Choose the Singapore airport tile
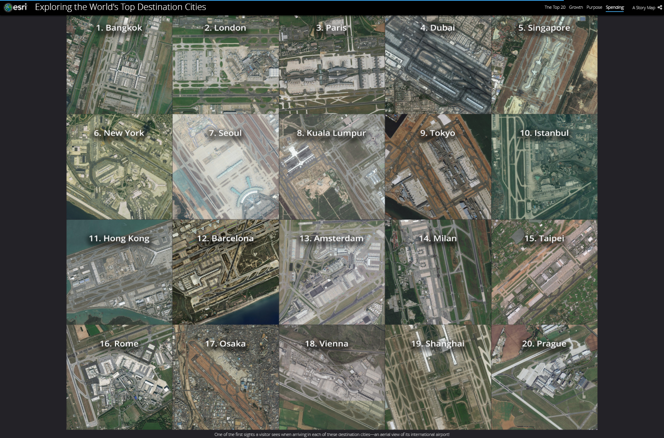The height and width of the screenshot is (438, 664). pyautogui.click(x=544, y=65)
